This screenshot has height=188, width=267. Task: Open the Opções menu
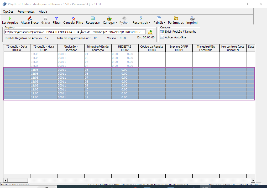8,12
